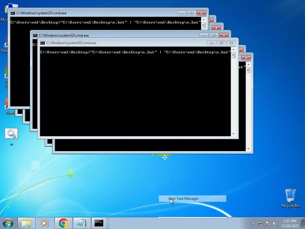Close the frontmost cmd window
305x229 pixels.
point(231,43)
